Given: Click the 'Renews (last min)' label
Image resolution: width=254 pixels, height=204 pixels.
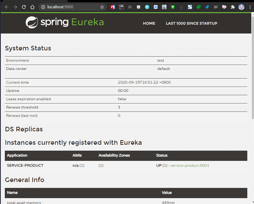Looking at the screenshot, I should point(22,116).
